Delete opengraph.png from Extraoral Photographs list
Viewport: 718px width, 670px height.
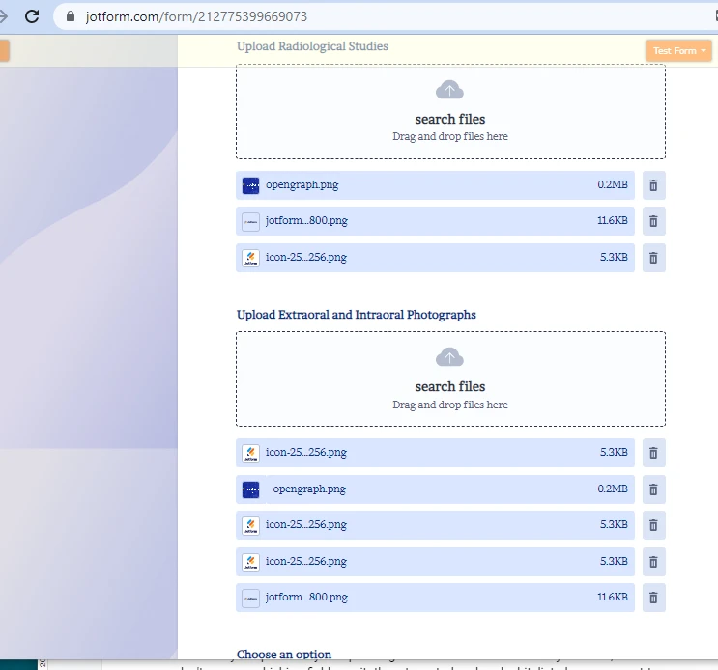point(653,489)
